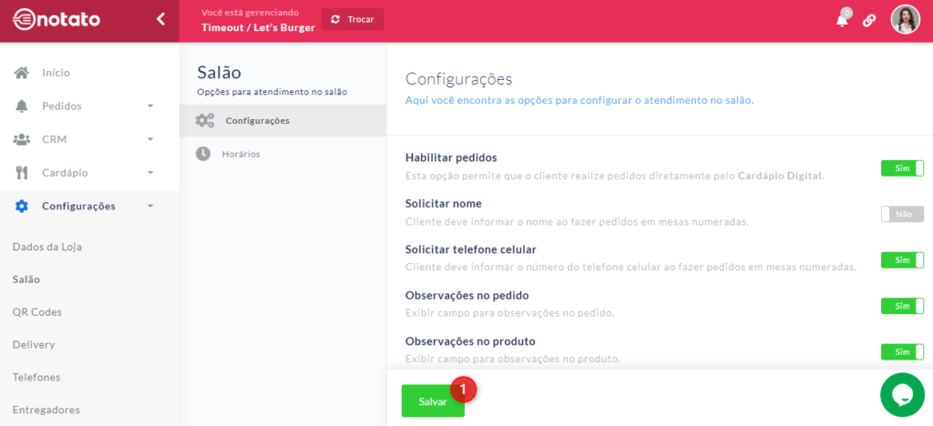Viewport: 933px width, 426px height.
Task: Expand the Cardápio dropdown arrow
Action: tap(150, 172)
